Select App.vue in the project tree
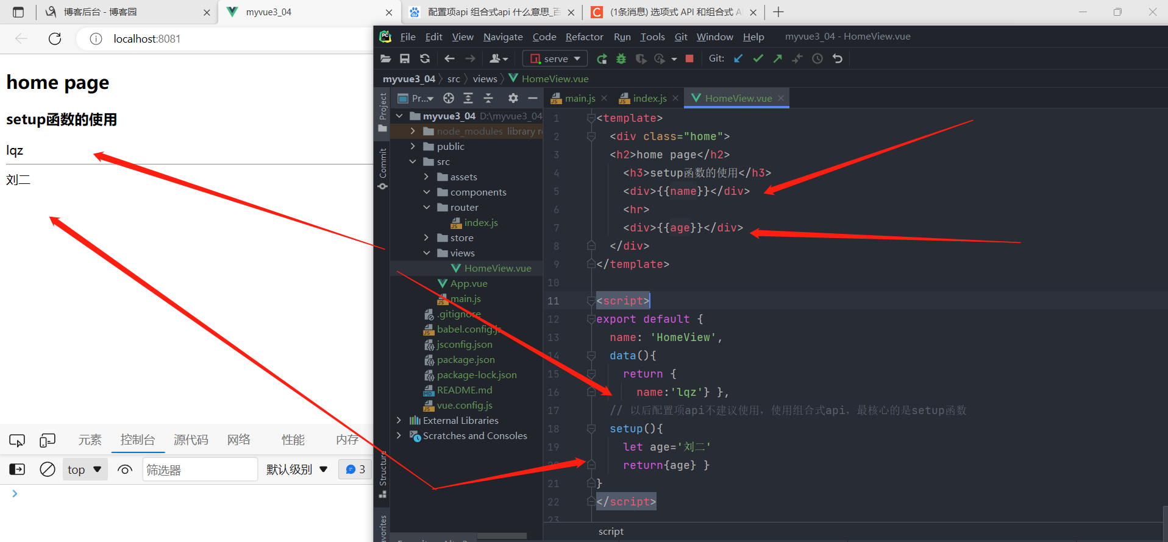Image resolution: width=1168 pixels, height=542 pixels. tap(468, 283)
